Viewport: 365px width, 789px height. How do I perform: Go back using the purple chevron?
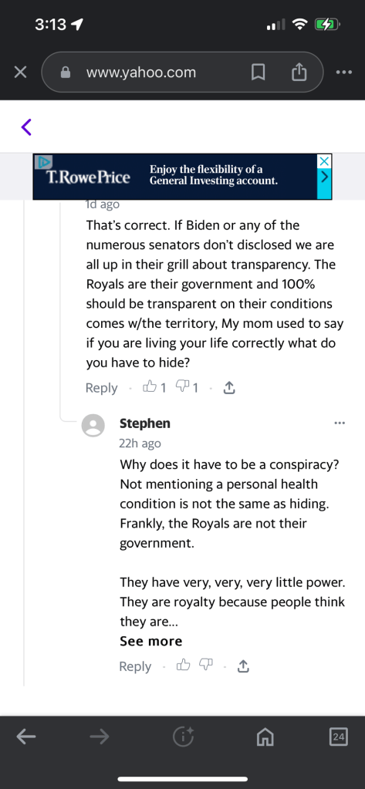[26, 126]
